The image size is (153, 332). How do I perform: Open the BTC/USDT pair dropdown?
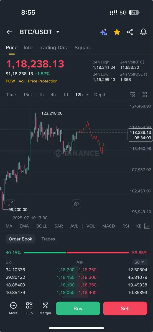click(x=40, y=32)
